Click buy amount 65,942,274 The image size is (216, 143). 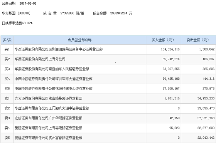(171, 59)
